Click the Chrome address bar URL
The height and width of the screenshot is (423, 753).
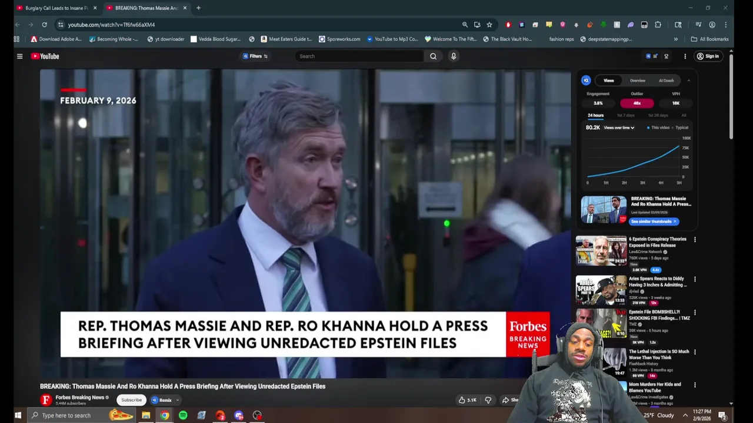111,25
